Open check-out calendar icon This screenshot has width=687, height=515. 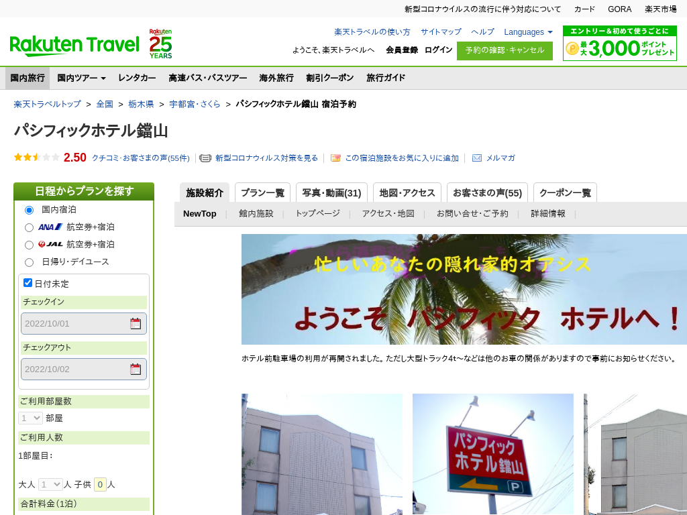pyautogui.click(x=136, y=369)
